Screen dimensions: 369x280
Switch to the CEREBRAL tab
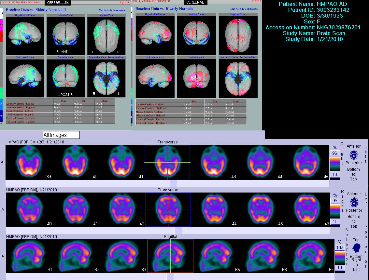[x=195, y=3]
